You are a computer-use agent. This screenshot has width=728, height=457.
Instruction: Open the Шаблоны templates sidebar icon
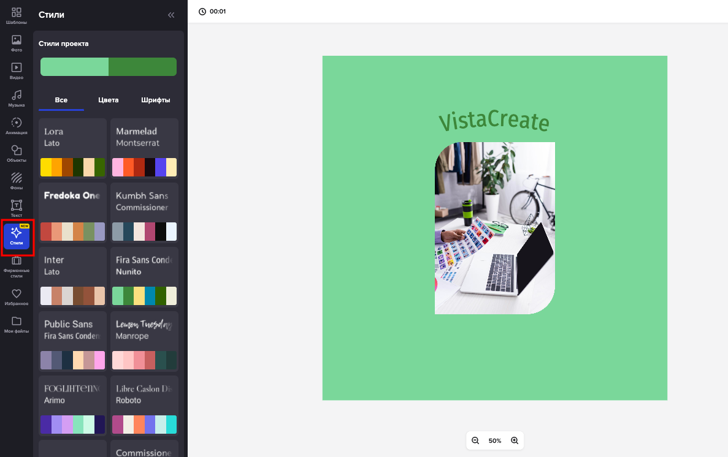[16, 15]
